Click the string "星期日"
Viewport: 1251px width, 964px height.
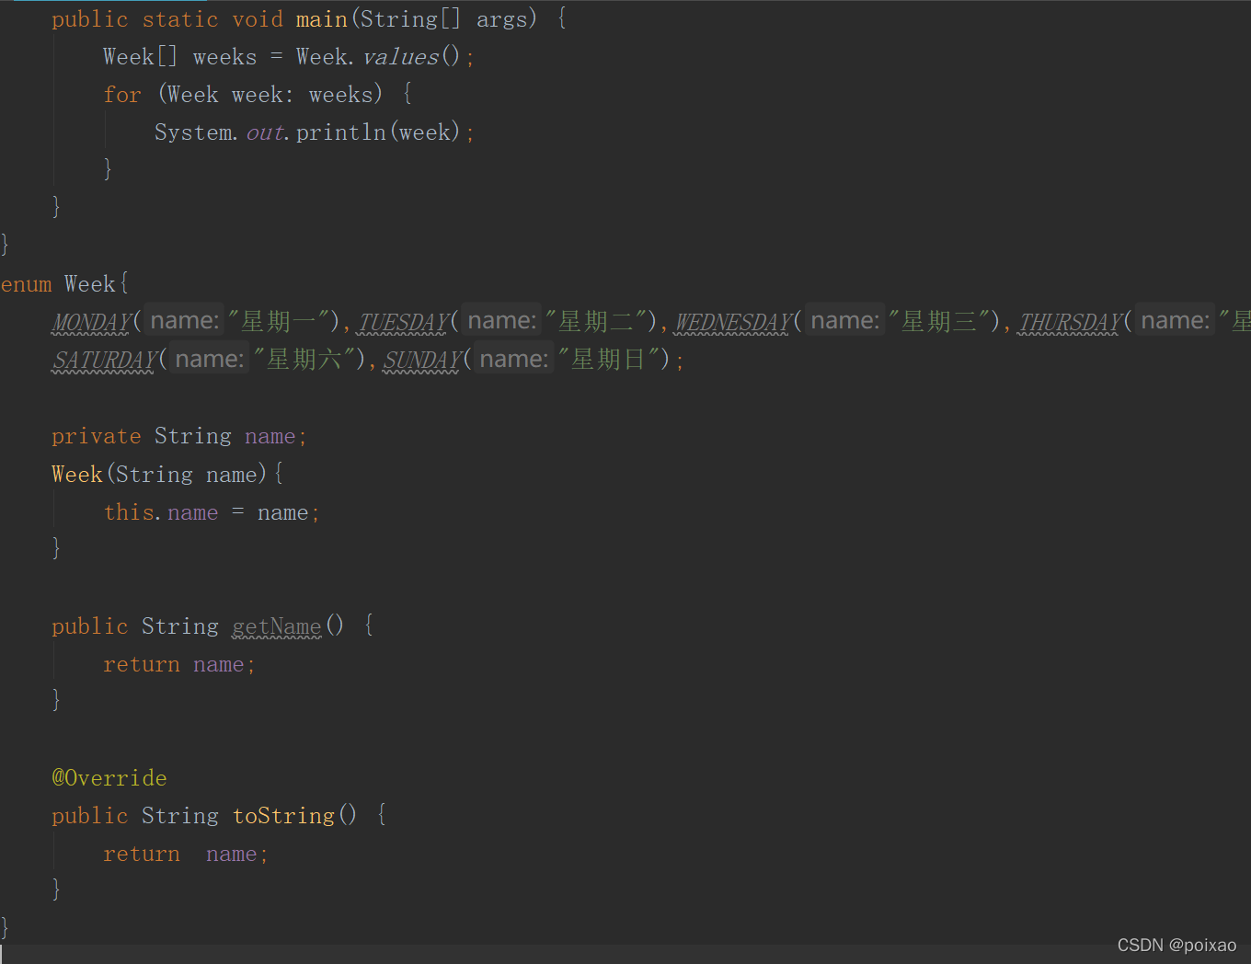coord(608,360)
